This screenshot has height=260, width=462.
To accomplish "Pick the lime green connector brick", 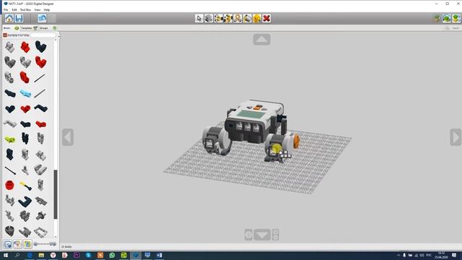I will click(9, 139).
